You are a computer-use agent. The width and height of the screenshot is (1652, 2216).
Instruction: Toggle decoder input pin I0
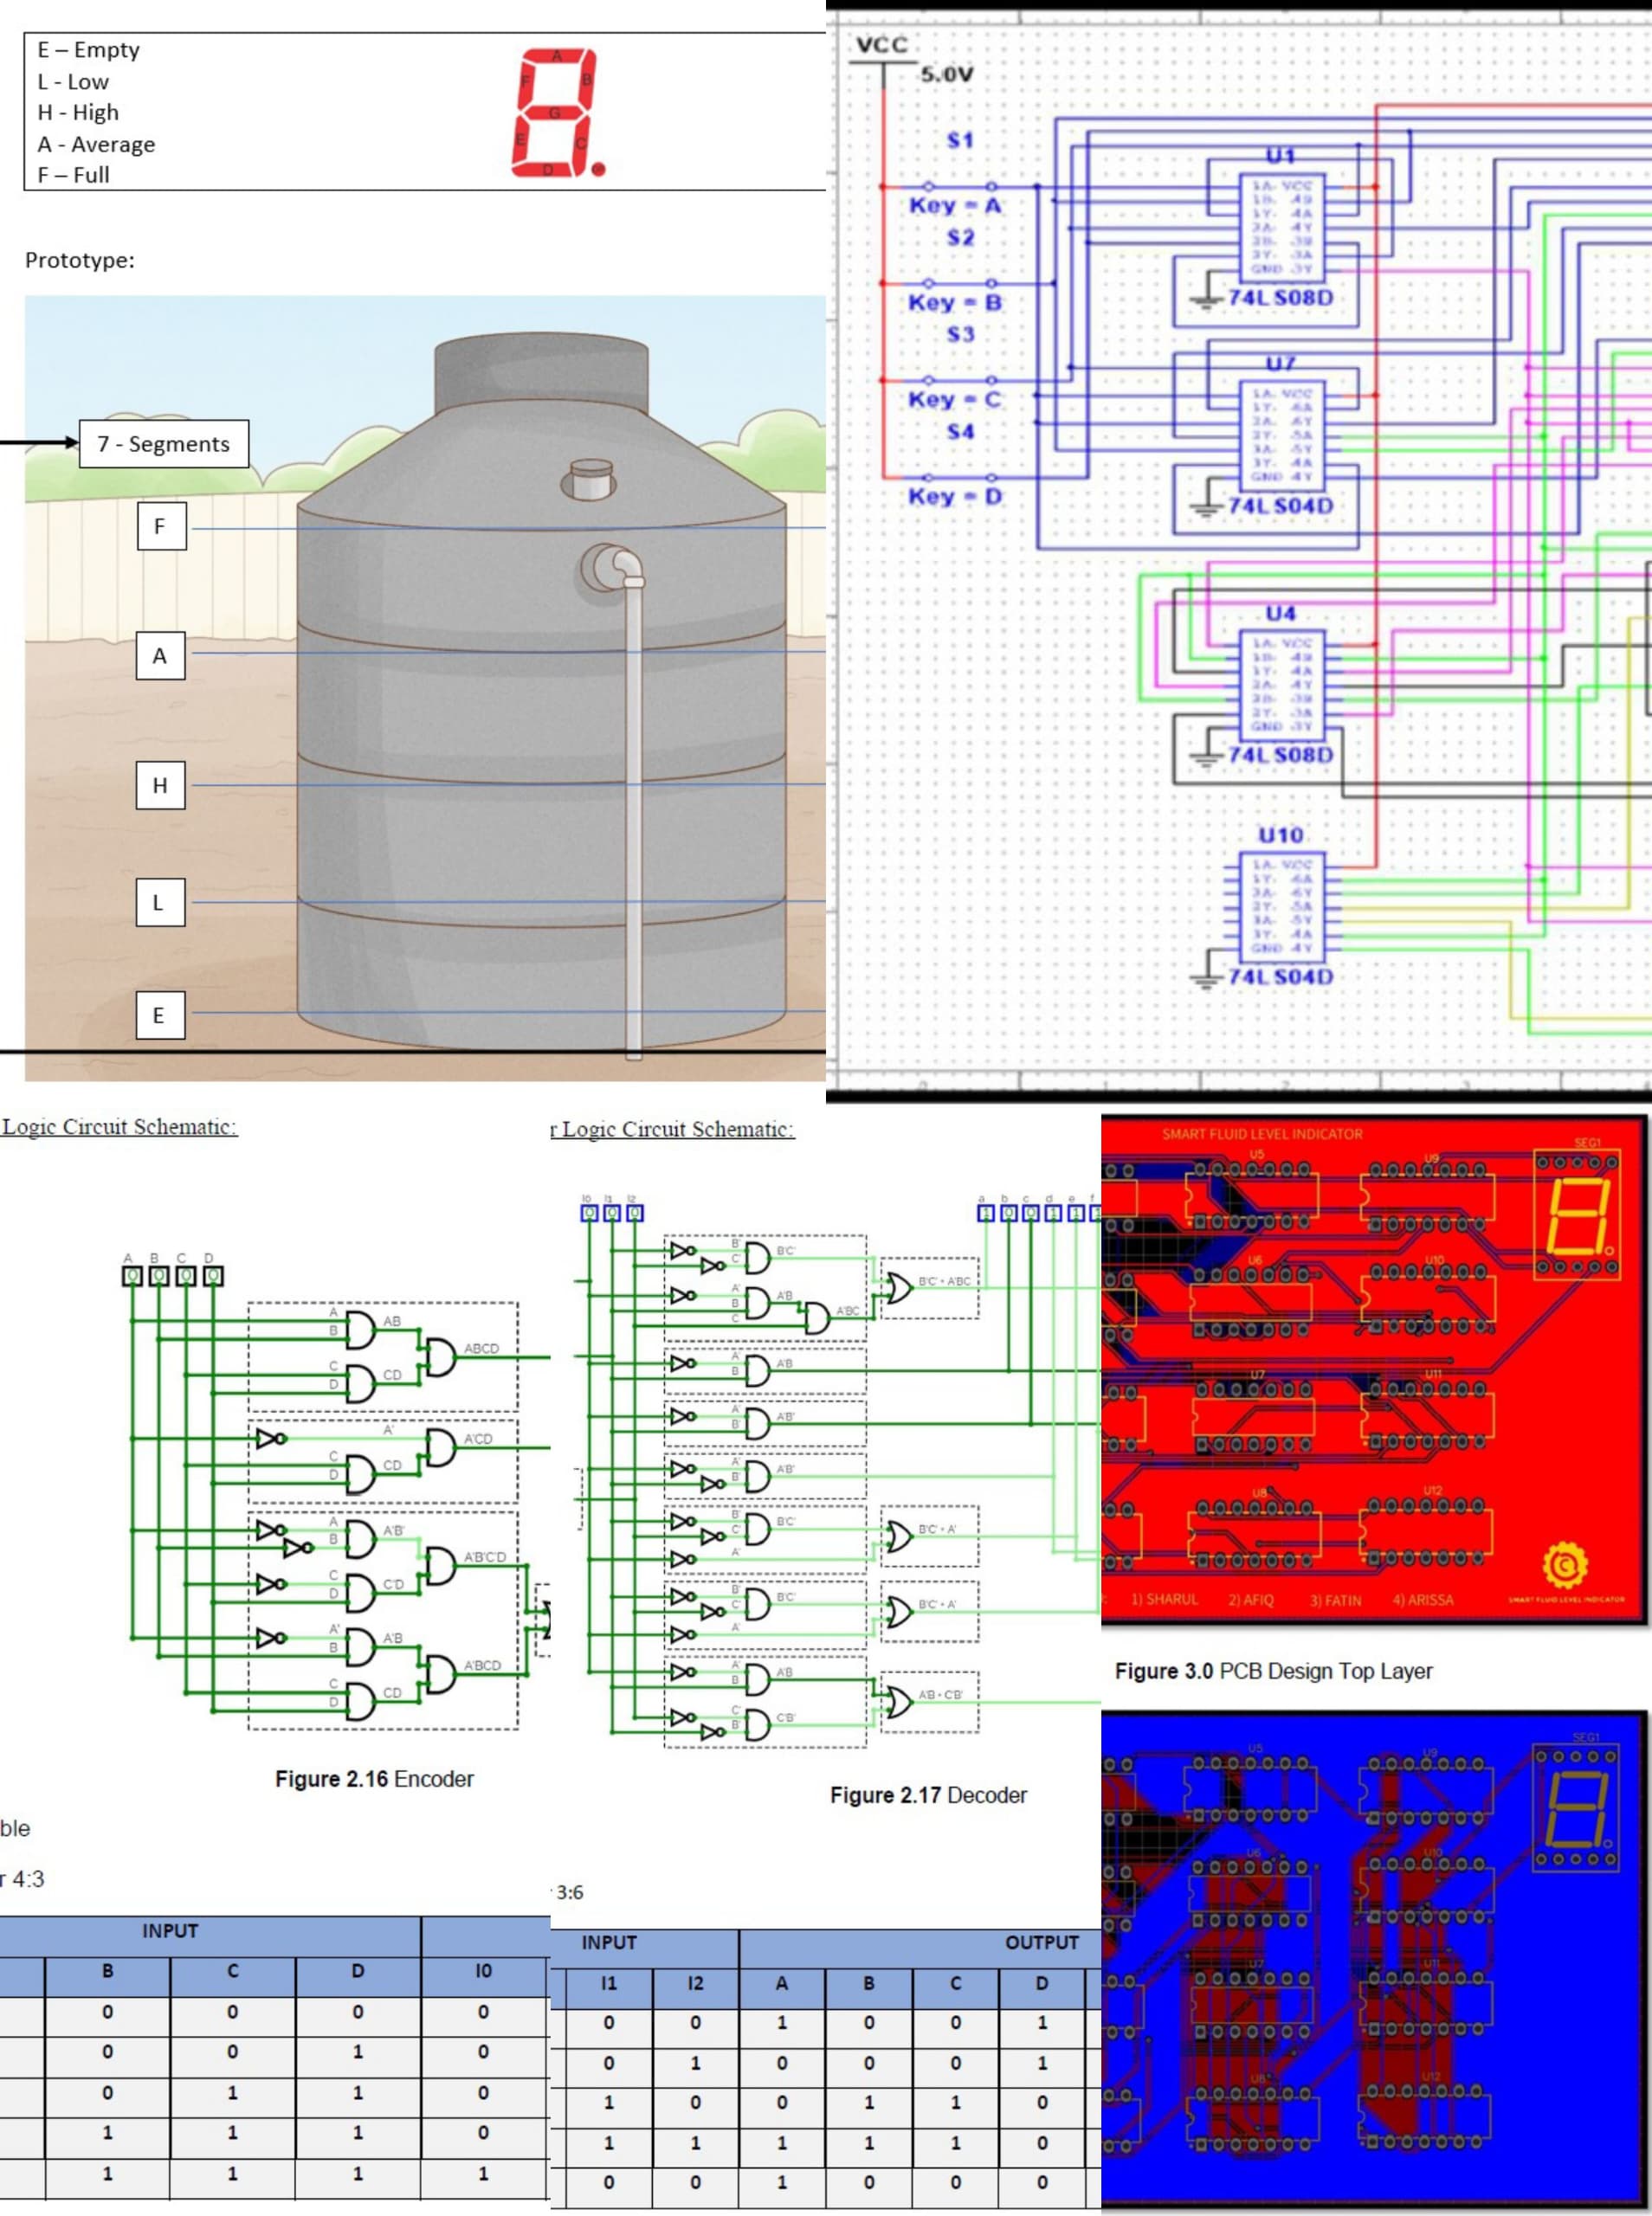[589, 1213]
